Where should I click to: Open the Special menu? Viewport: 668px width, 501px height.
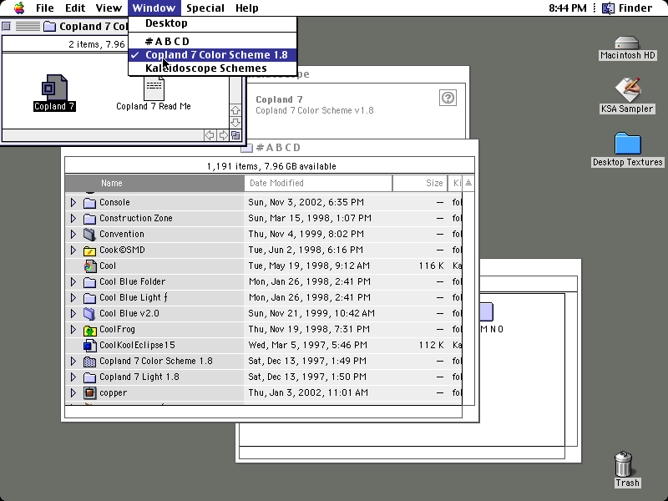pos(205,8)
